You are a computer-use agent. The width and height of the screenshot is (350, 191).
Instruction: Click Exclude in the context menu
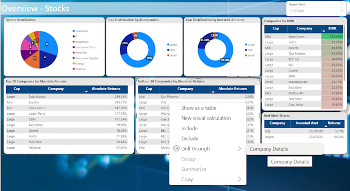[x=190, y=138]
